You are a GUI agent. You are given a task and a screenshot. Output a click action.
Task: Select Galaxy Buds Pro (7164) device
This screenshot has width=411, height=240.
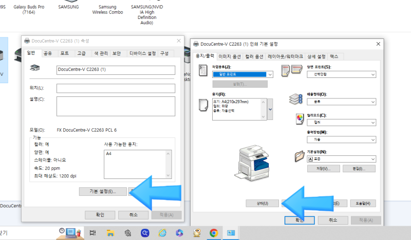(29, 9)
